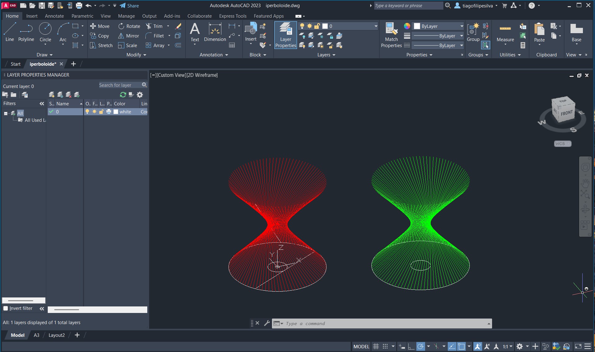Add a new layout tab
Screen dimensions: 595x352
(77, 335)
